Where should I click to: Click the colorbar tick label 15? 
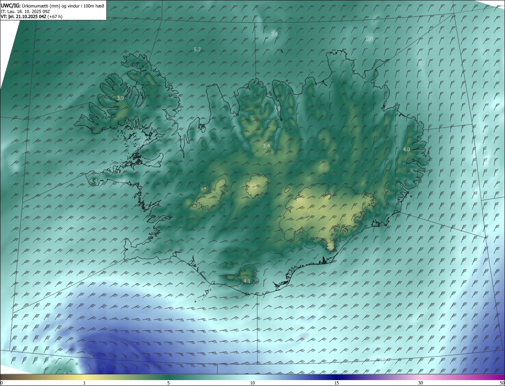tap(337, 383)
